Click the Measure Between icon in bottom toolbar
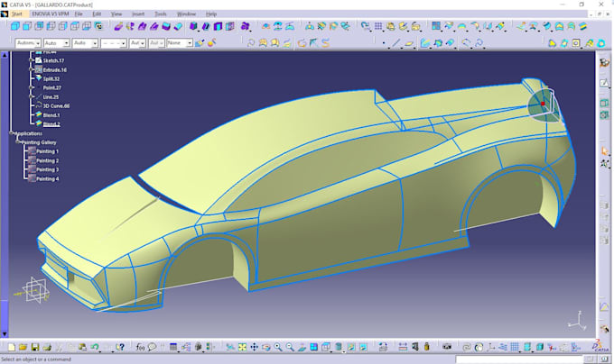 coord(403,347)
